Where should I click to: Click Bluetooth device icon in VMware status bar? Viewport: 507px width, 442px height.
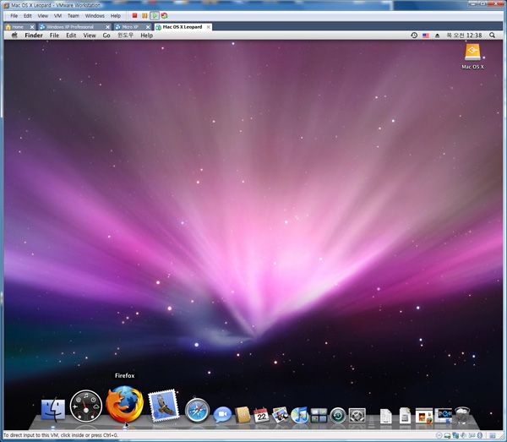480,435
